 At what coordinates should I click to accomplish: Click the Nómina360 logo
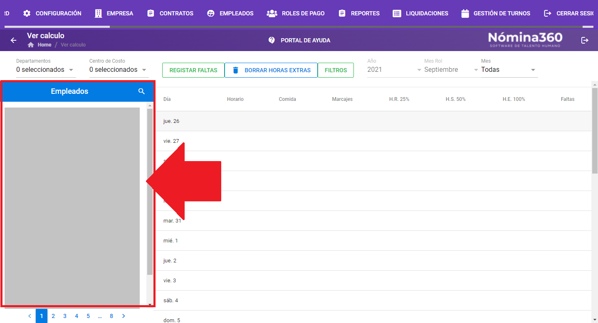tap(525, 39)
